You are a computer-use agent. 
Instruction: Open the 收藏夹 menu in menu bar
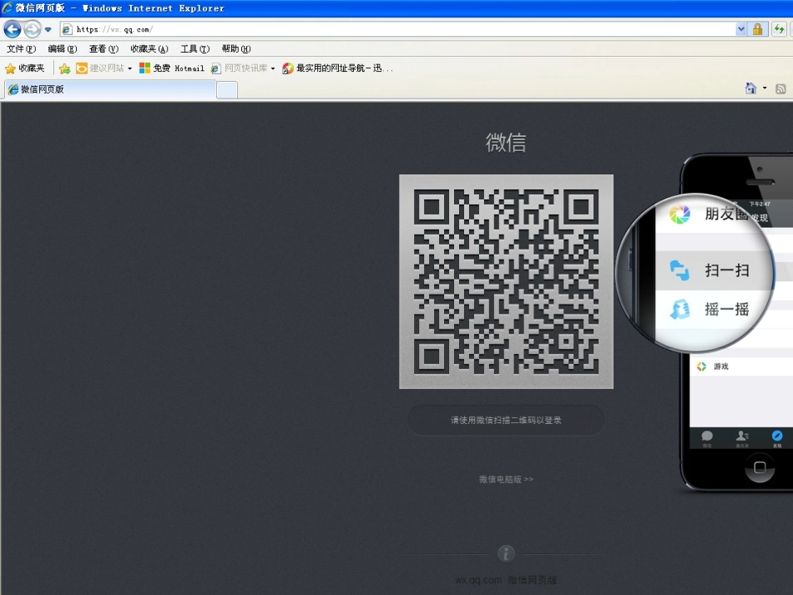tap(149, 49)
